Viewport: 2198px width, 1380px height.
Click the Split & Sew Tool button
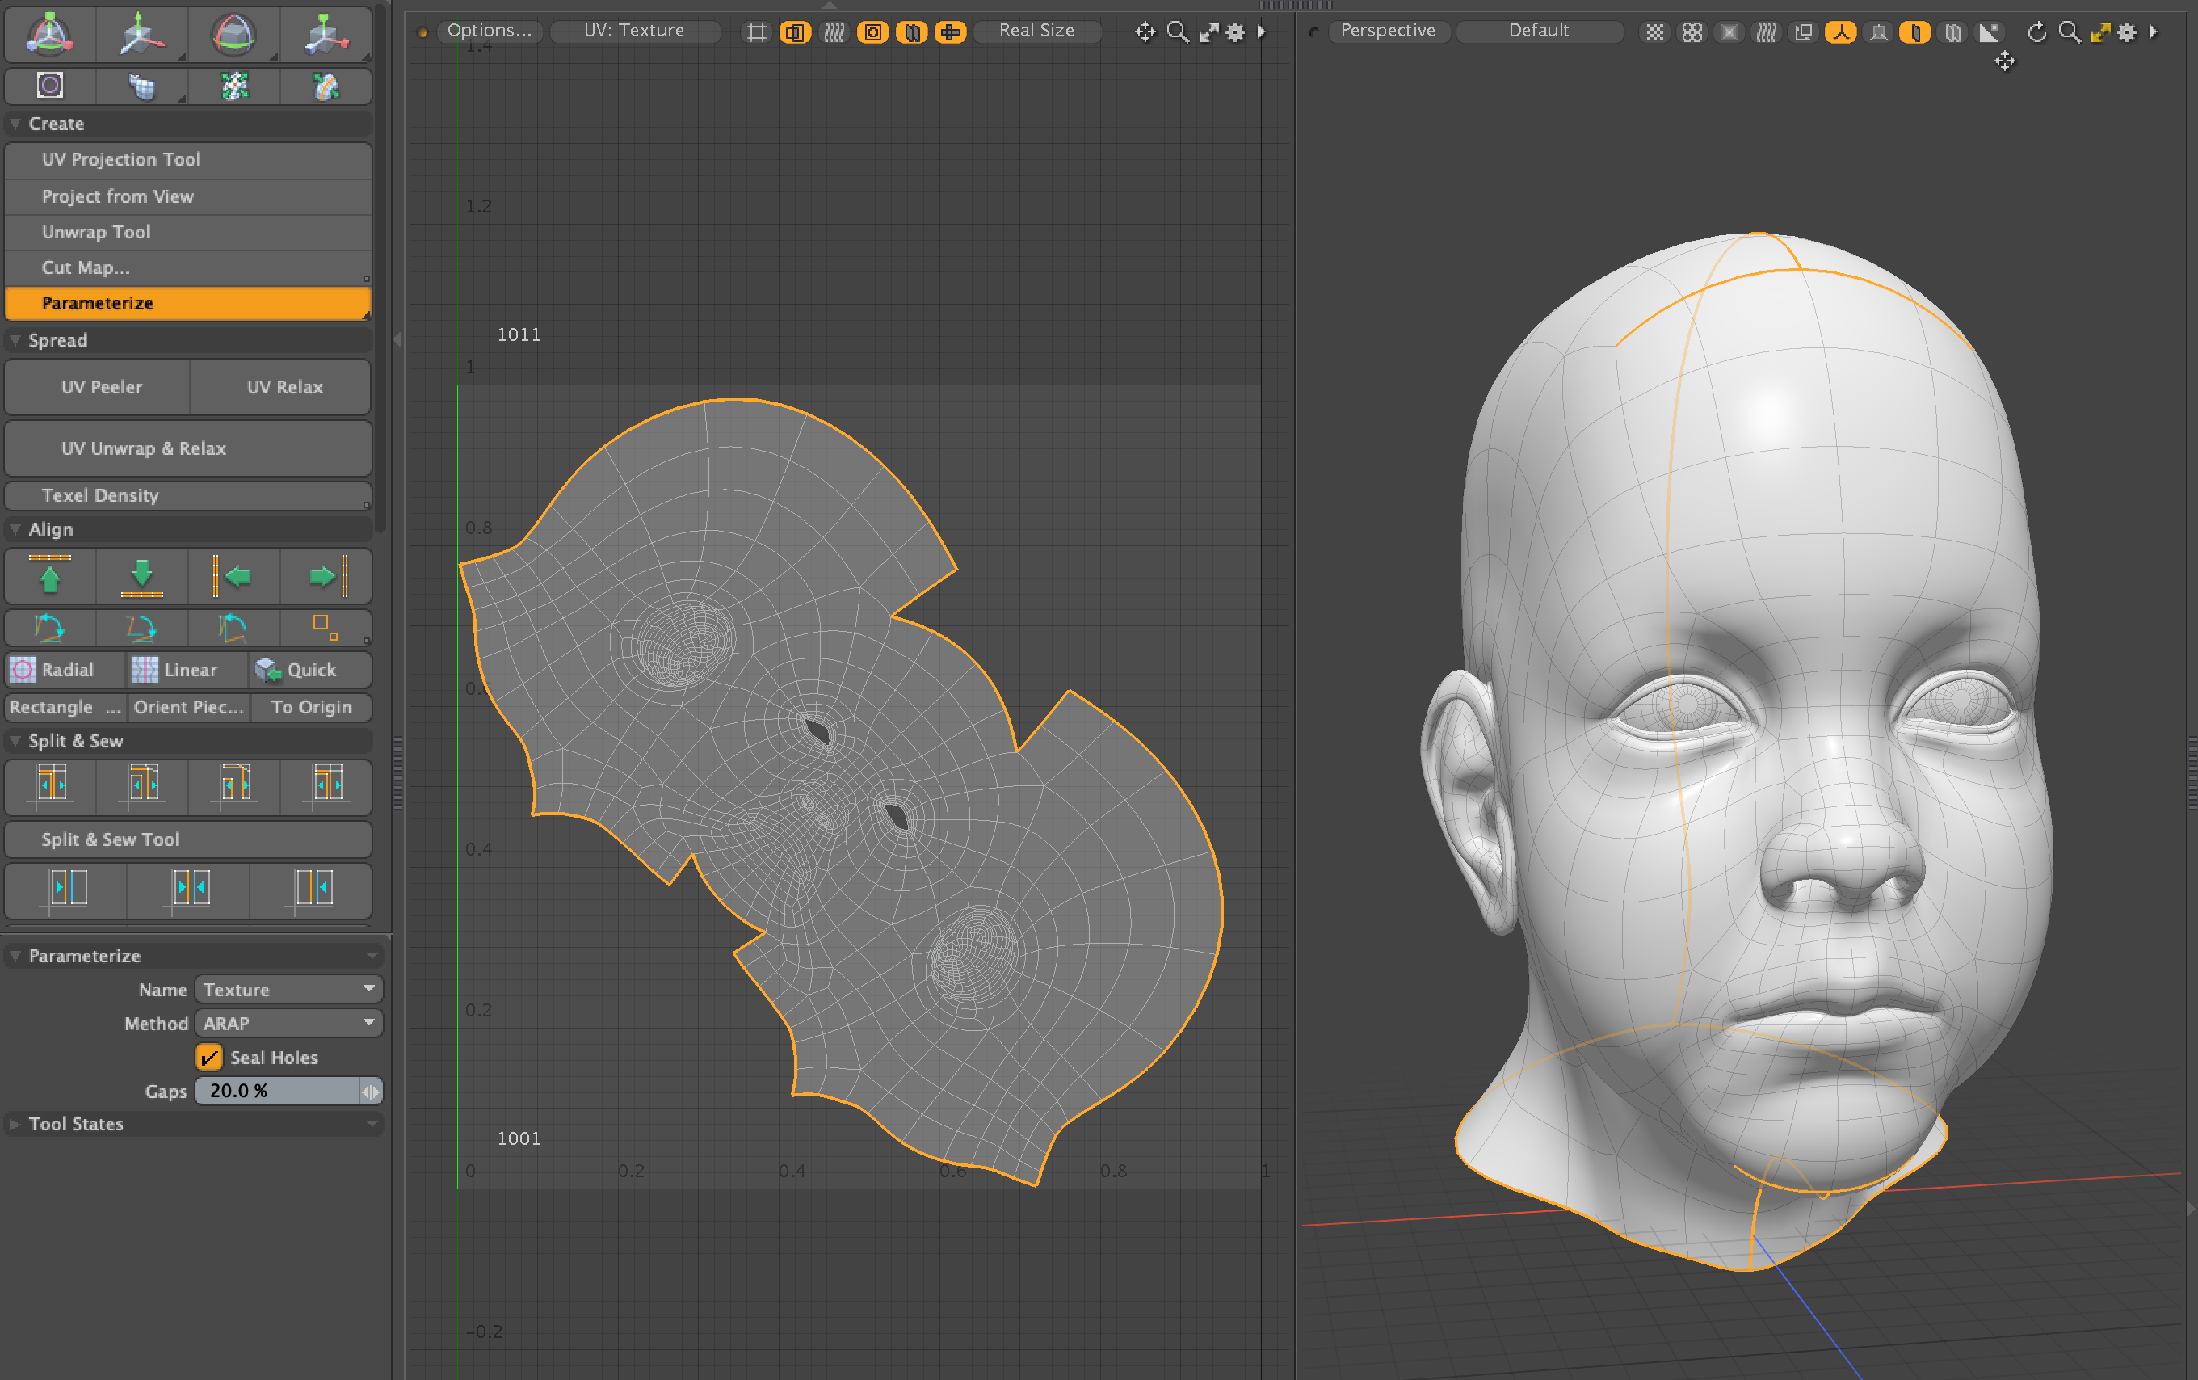pyautogui.click(x=111, y=839)
